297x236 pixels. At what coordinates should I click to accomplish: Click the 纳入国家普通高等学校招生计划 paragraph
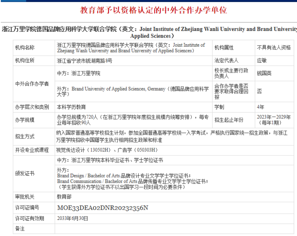click(172, 137)
